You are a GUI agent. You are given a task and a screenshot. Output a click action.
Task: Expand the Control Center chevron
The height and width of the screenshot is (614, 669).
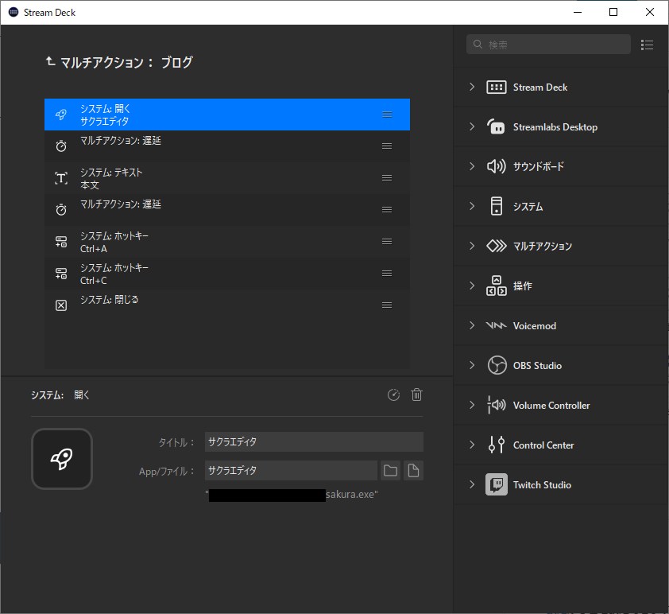click(472, 445)
